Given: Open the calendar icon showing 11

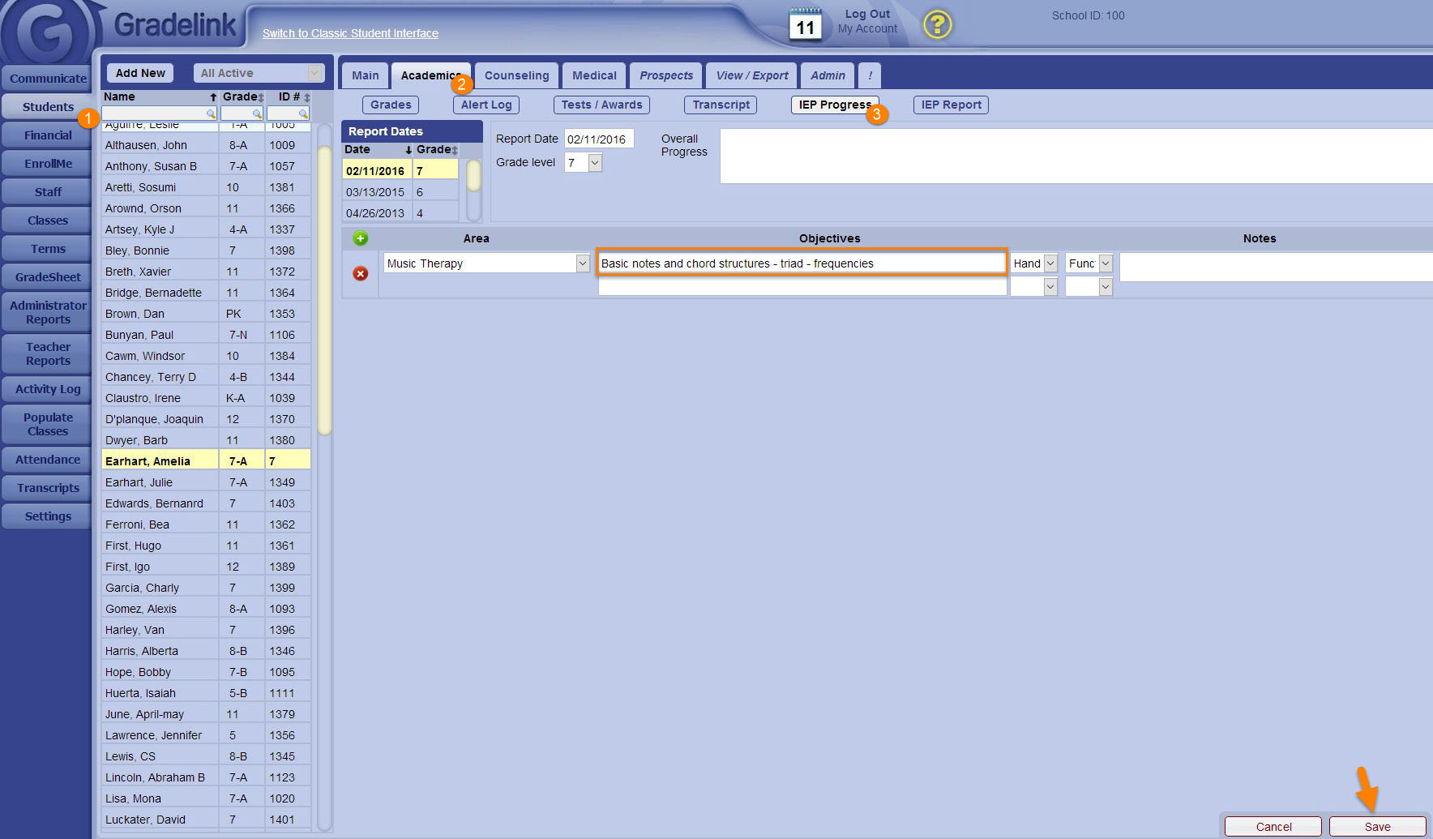Looking at the screenshot, I should pos(805,24).
